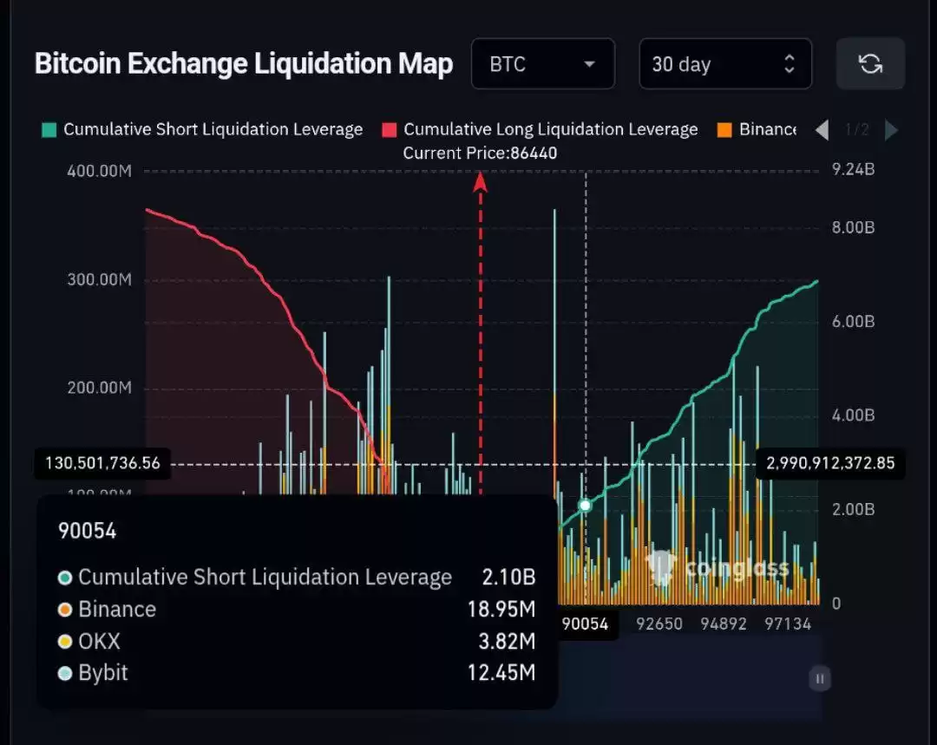This screenshot has width=937, height=745.
Task: Open the BTC coin dropdown
Action: coord(542,64)
